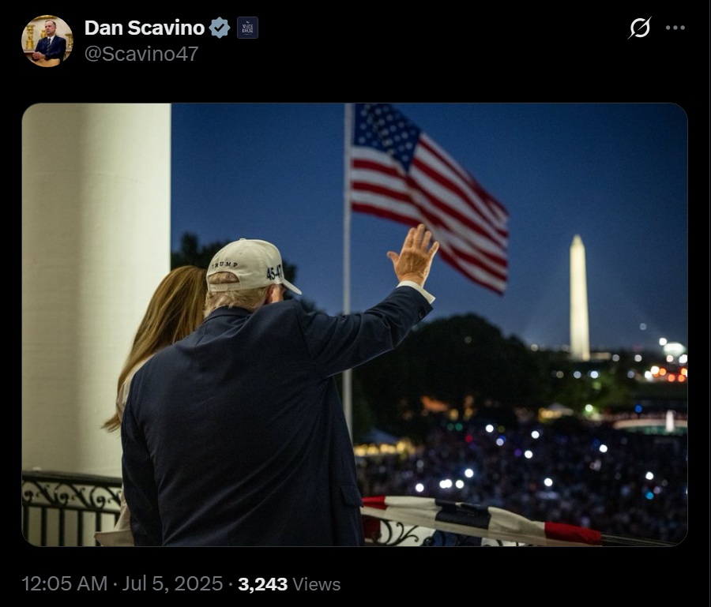Click the Grok explain-post icon
The image size is (711, 607).
(x=640, y=28)
